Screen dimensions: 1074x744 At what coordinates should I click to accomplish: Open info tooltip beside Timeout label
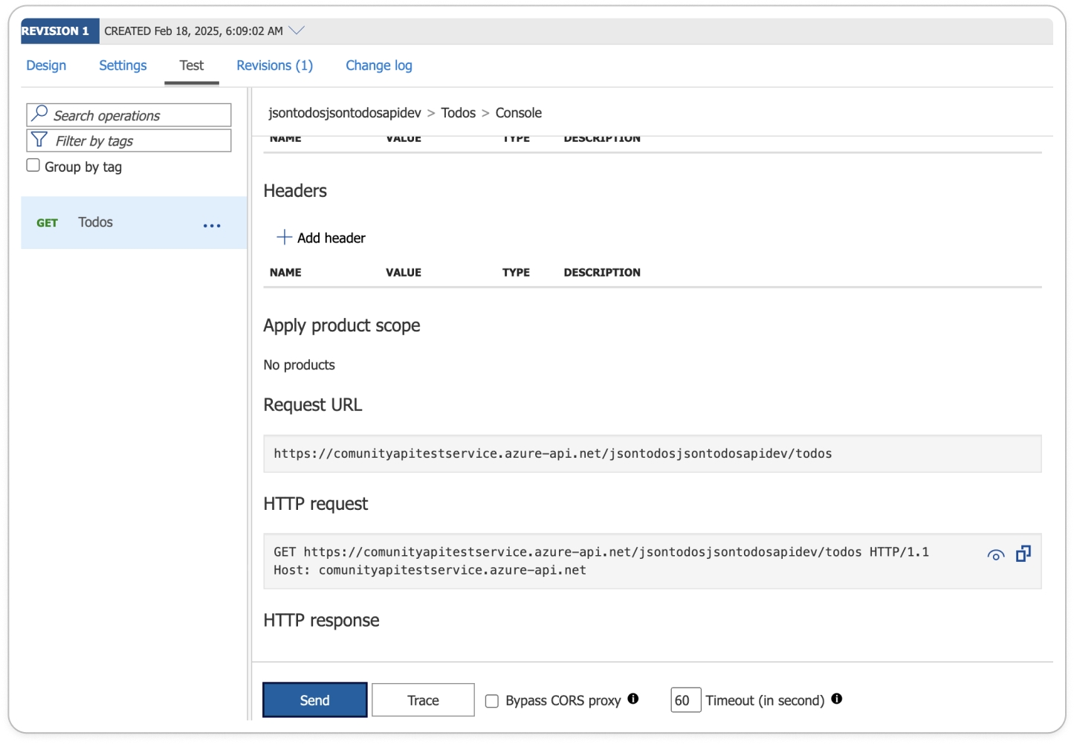point(837,699)
